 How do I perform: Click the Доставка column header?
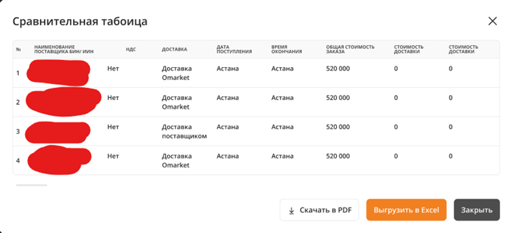pos(174,49)
